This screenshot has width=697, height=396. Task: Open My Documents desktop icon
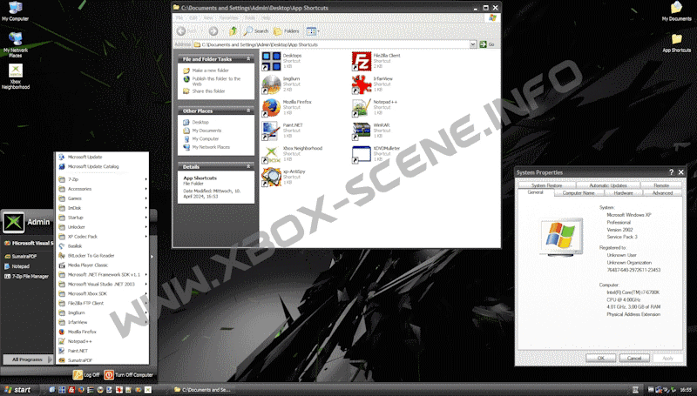pyautogui.click(x=677, y=11)
